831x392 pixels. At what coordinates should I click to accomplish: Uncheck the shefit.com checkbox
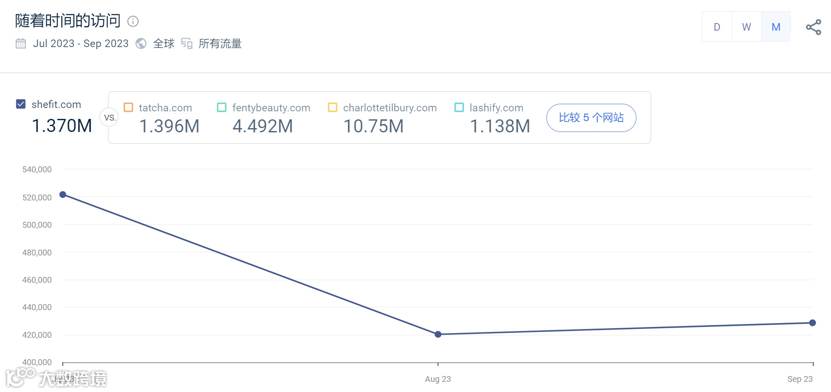coord(21,104)
